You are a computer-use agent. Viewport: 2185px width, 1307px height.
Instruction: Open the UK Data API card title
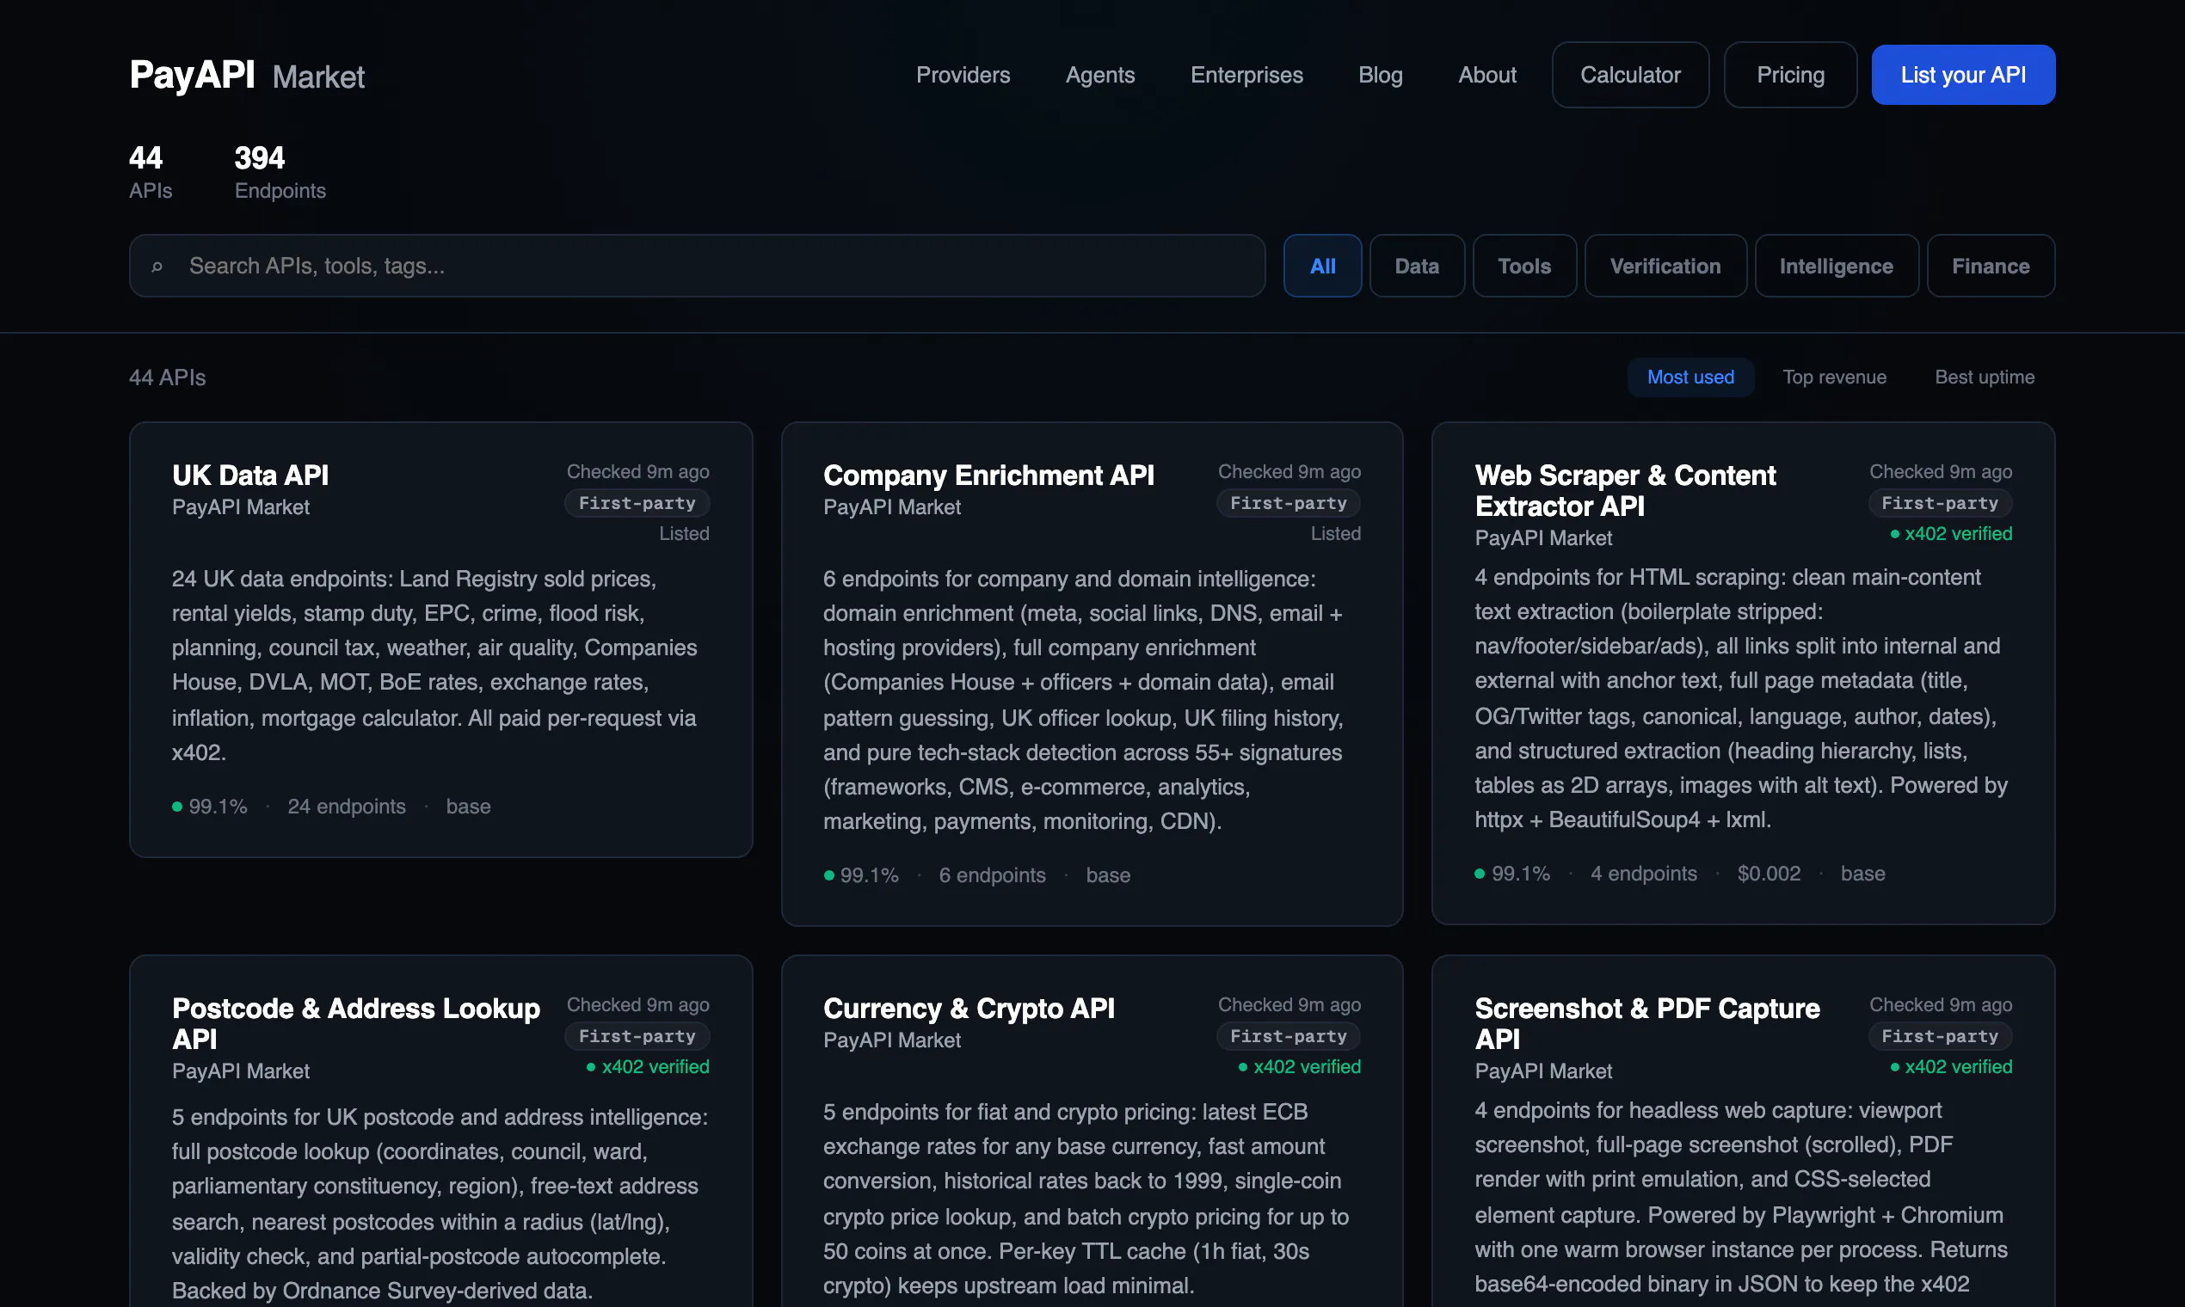[250, 476]
